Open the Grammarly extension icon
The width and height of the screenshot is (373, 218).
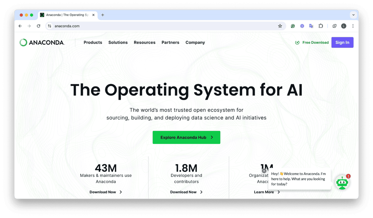coord(293,26)
